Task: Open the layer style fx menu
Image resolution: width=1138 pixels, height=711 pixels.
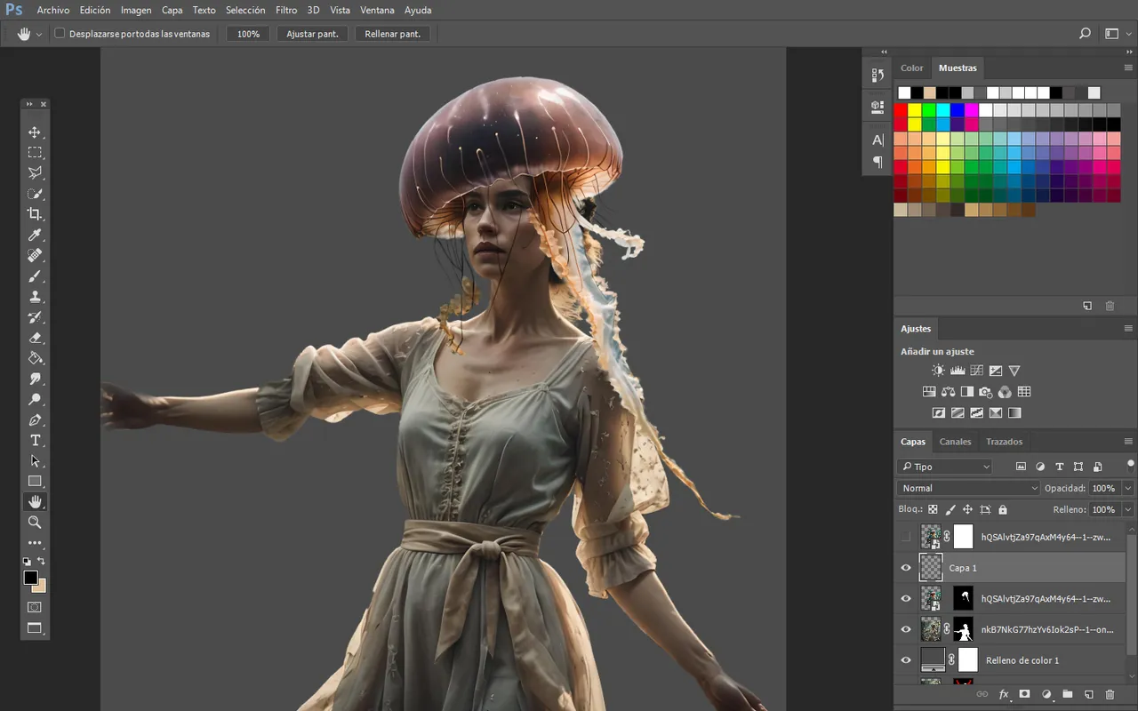Action: (1004, 694)
